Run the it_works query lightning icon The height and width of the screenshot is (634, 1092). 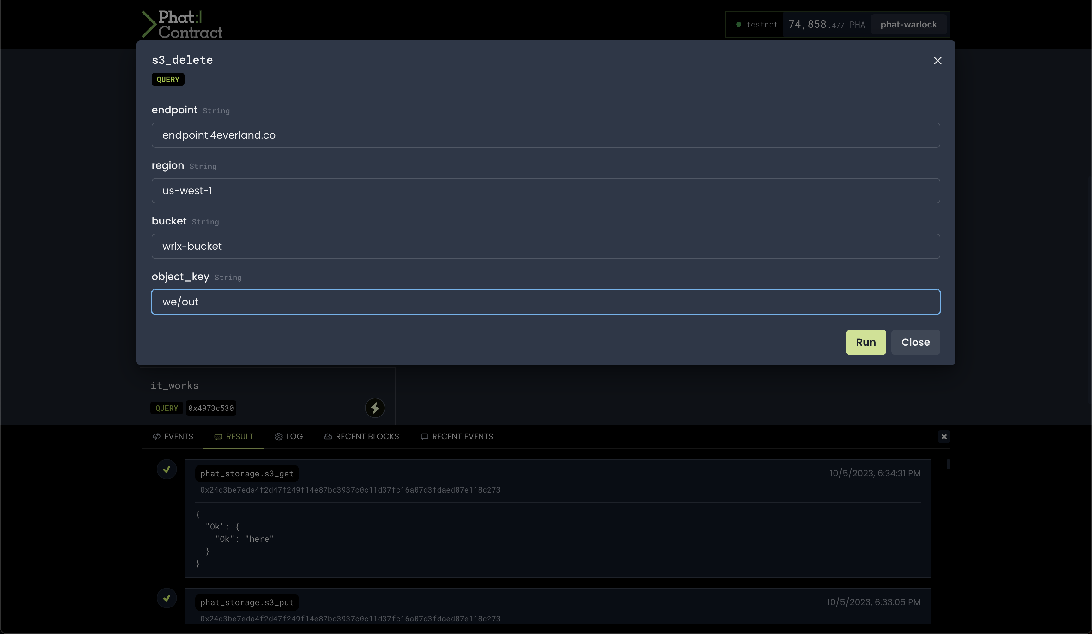pyautogui.click(x=375, y=408)
